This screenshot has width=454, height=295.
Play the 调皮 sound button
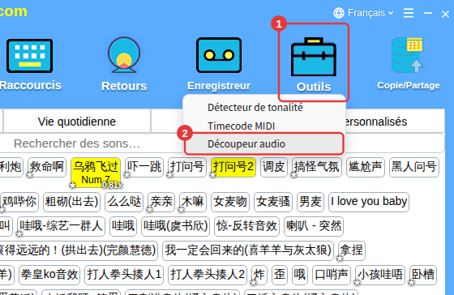pyautogui.click(x=274, y=167)
